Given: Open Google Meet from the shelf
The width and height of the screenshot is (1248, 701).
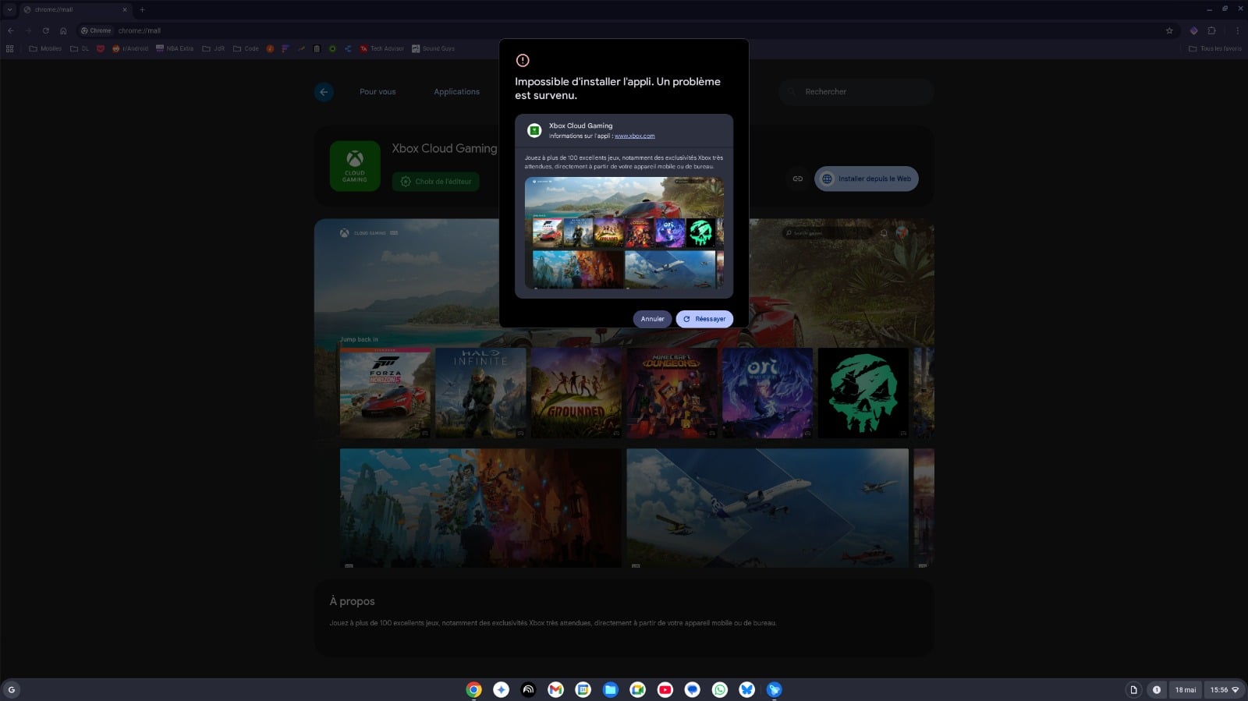Looking at the screenshot, I should [637, 689].
